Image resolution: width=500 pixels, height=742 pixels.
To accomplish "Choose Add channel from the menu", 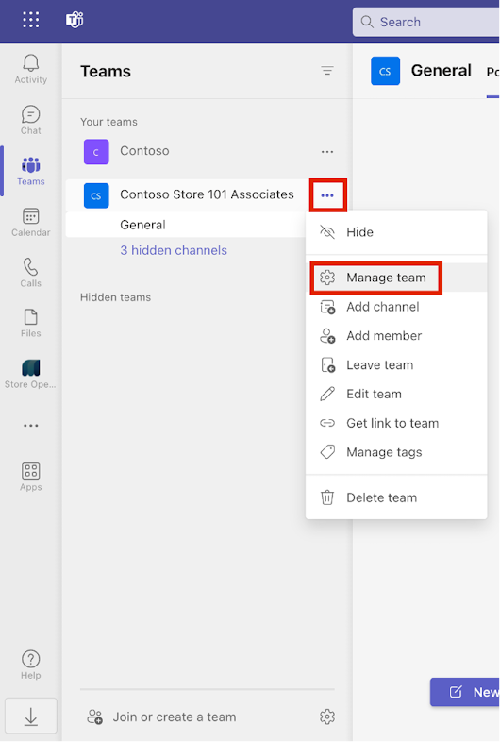I will pos(396,307).
